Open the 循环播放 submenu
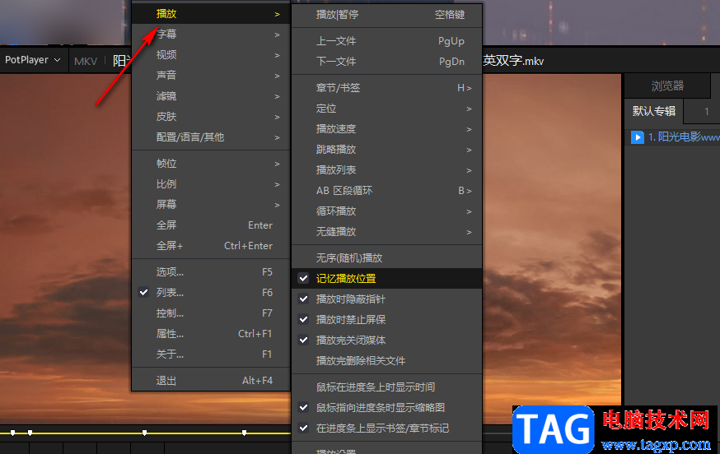This screenshot has height=454, width=720. point(386,211)
